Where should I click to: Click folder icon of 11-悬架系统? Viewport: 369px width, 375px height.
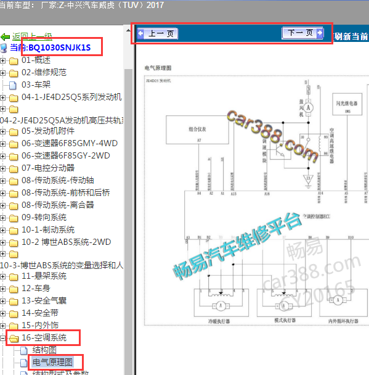pyautogui.click(x=14, y=277)
